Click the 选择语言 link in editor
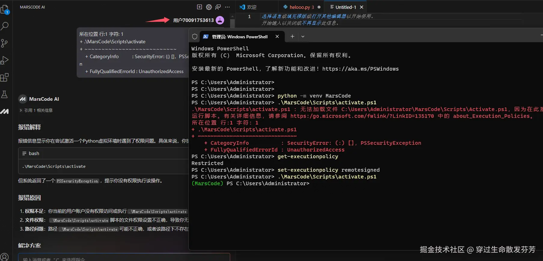The width and height of the screenshot is (543, 261). click(x=271, y=16)
